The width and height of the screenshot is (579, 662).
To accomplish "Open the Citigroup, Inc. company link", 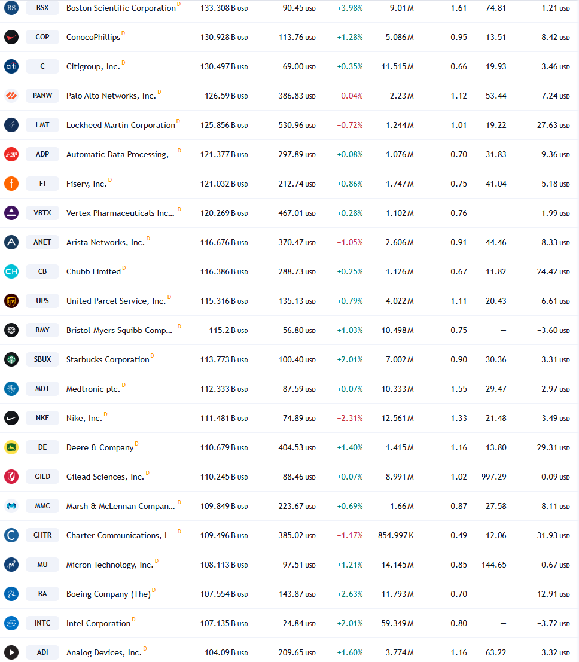I will point(93,67).
